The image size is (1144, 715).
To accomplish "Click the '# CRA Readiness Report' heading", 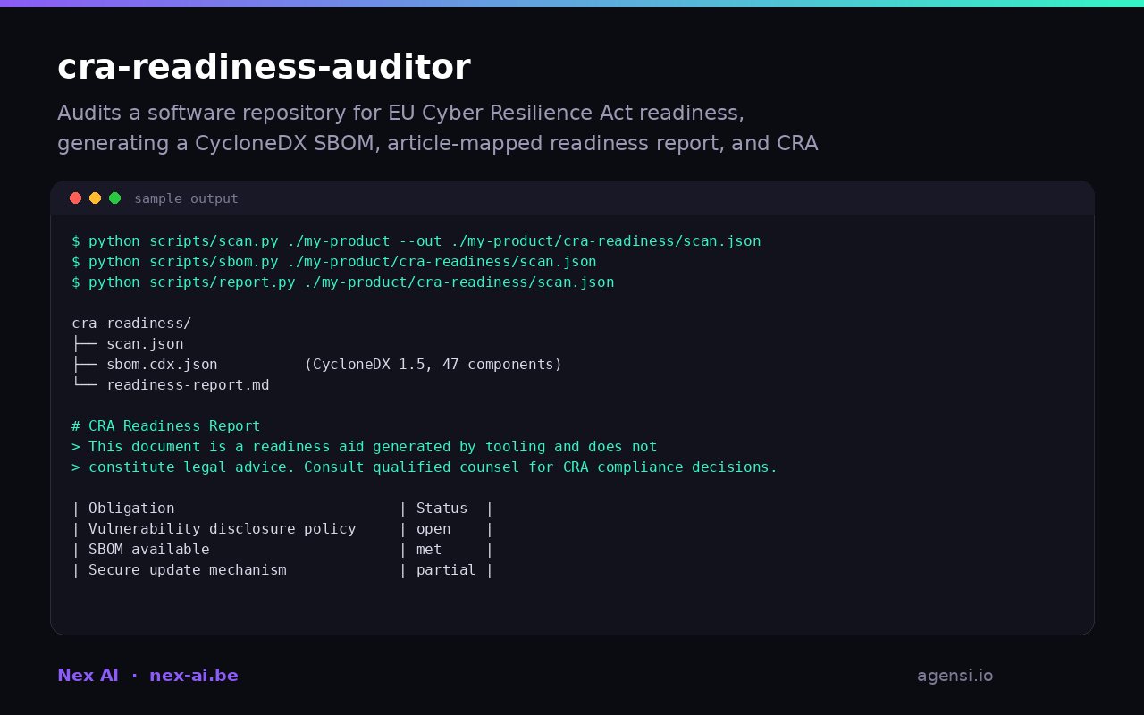I will [166, 426].
